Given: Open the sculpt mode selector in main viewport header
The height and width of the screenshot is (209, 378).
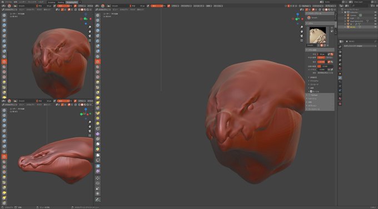Looking at the screenshot, I should [103, 9].
